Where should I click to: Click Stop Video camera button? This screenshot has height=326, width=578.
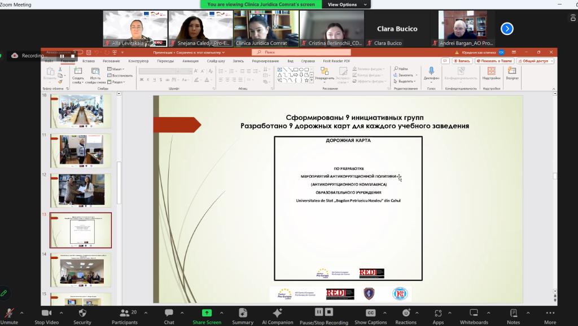pyautogui.click(x=46, y=316)
